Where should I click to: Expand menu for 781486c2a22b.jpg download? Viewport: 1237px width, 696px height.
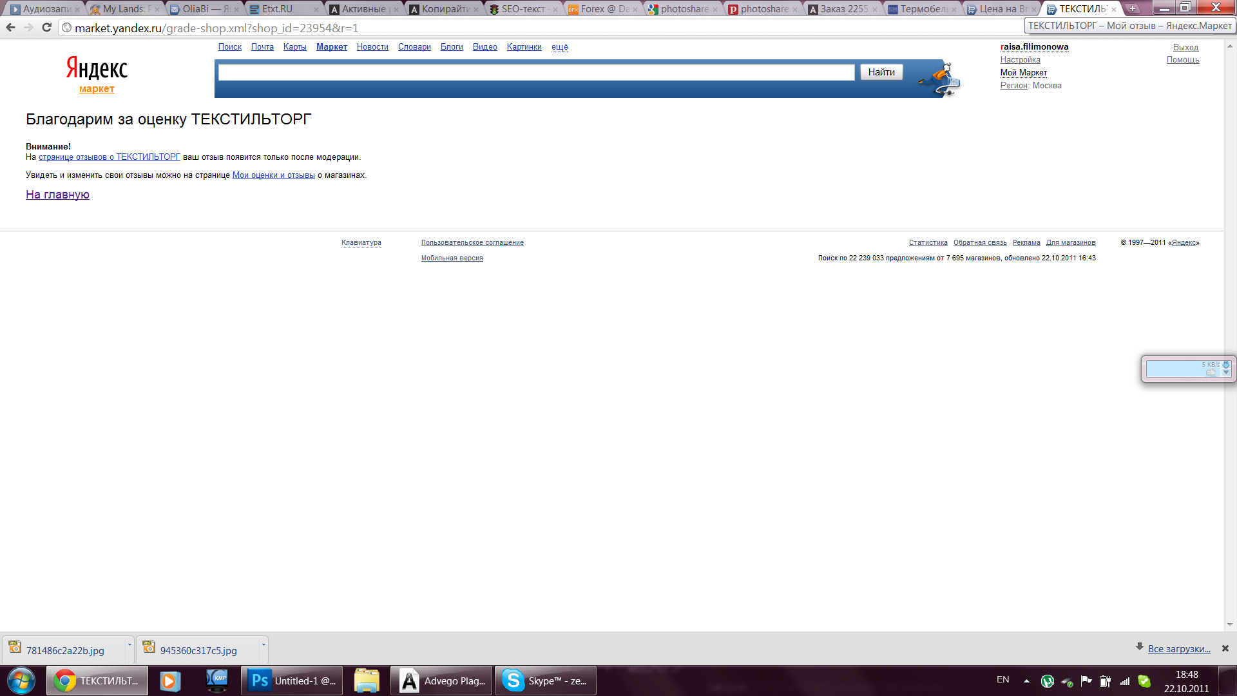129,644
